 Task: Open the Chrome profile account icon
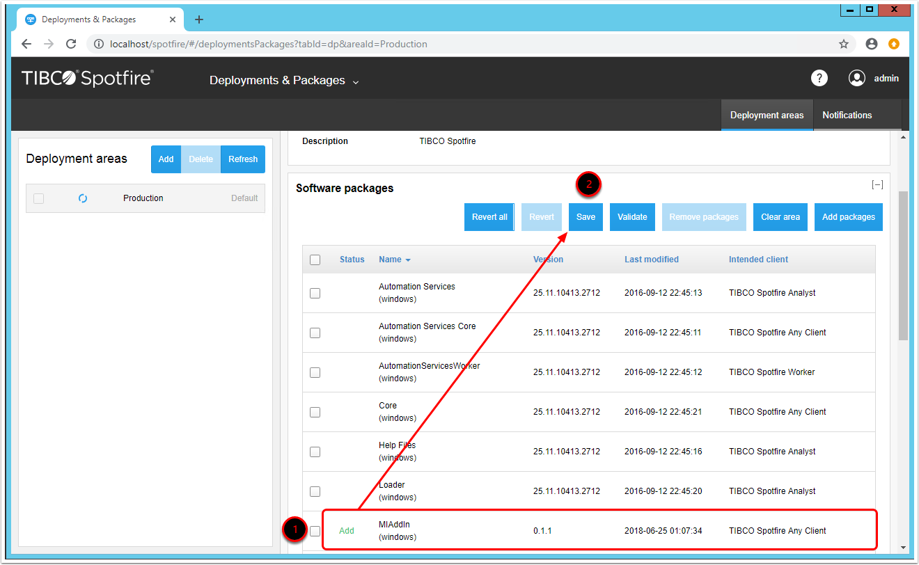(872, 44)
